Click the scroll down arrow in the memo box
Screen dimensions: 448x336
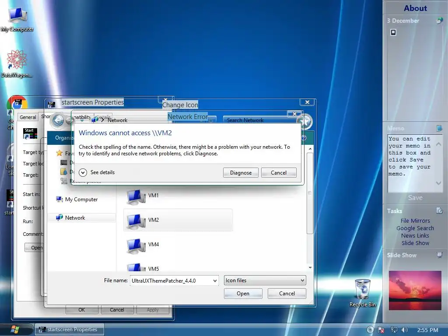click(438, 183)
